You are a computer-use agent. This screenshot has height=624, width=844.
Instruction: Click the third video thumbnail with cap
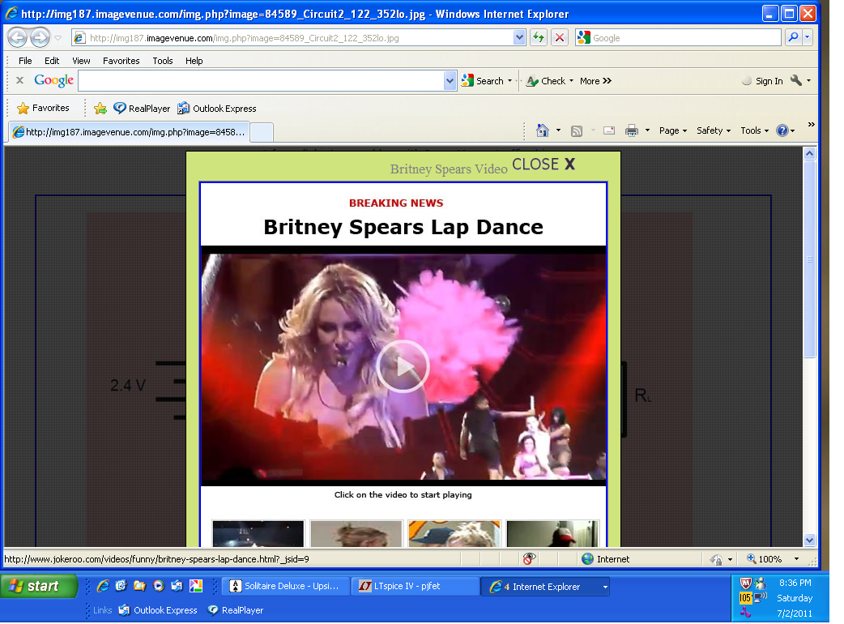point(454,533)
